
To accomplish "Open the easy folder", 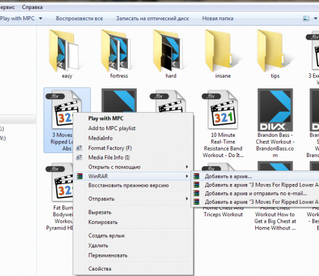I will [x=65, y=54].
